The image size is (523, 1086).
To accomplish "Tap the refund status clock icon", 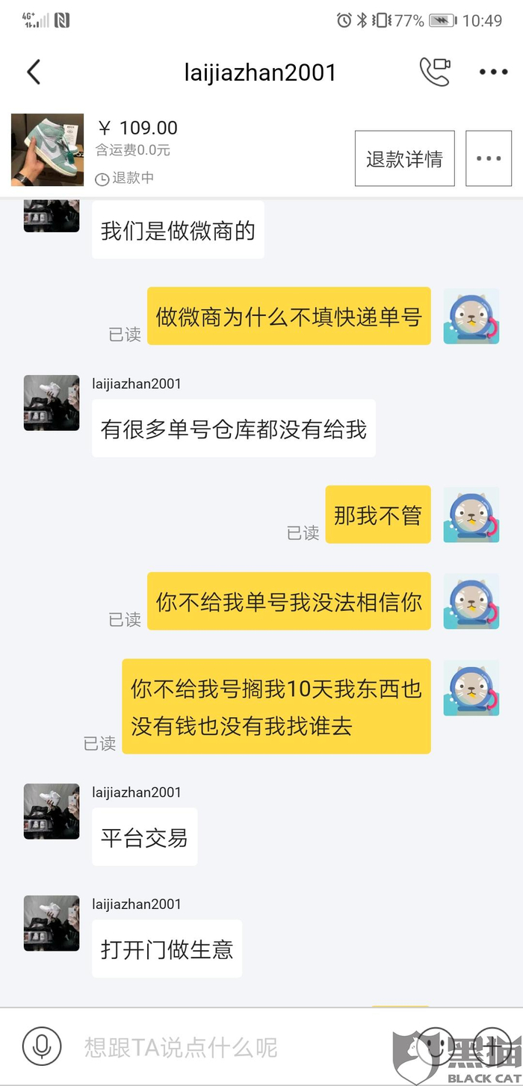I will [102, 179].
